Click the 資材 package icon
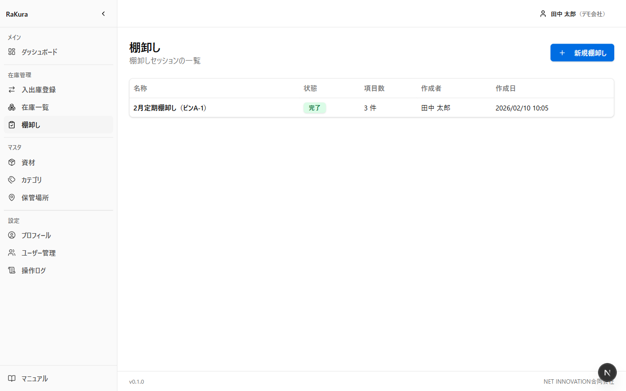 pyautogui.click(x=12, y=163)
